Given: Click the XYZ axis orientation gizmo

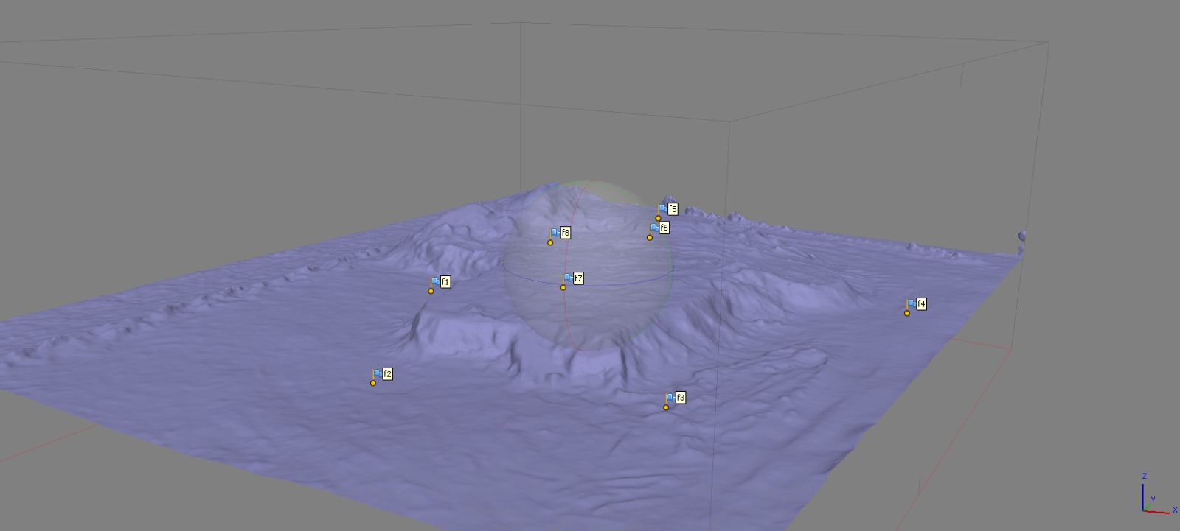Looking at the screenshot, I should 1158,493.
